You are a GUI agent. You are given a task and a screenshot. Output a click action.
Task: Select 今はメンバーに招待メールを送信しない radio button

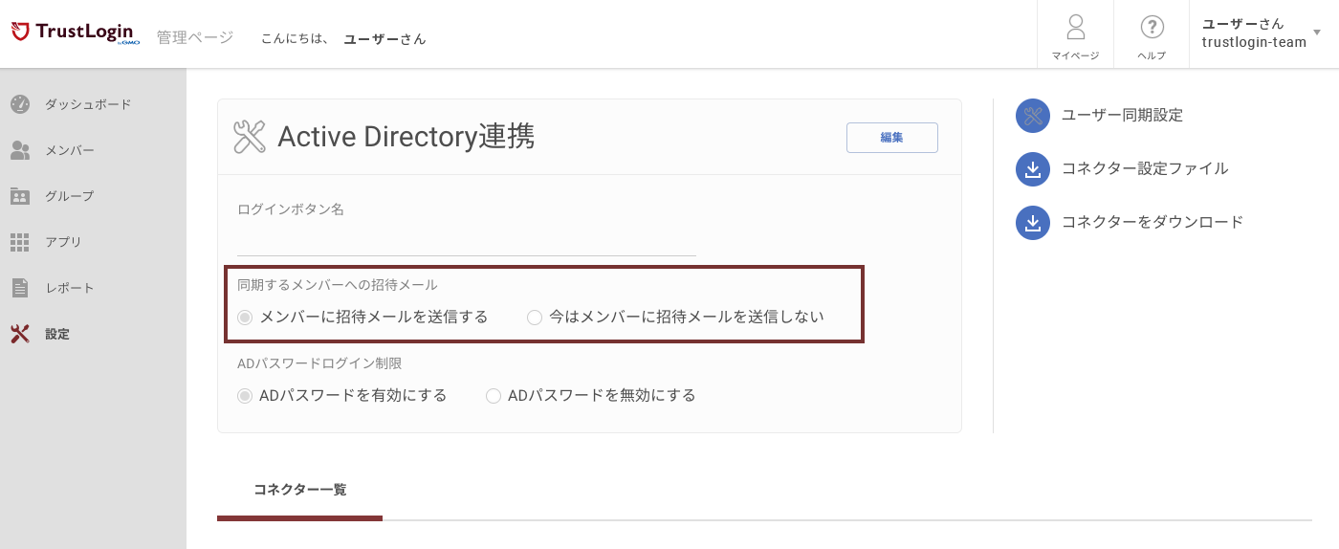(x=535, y=318)
